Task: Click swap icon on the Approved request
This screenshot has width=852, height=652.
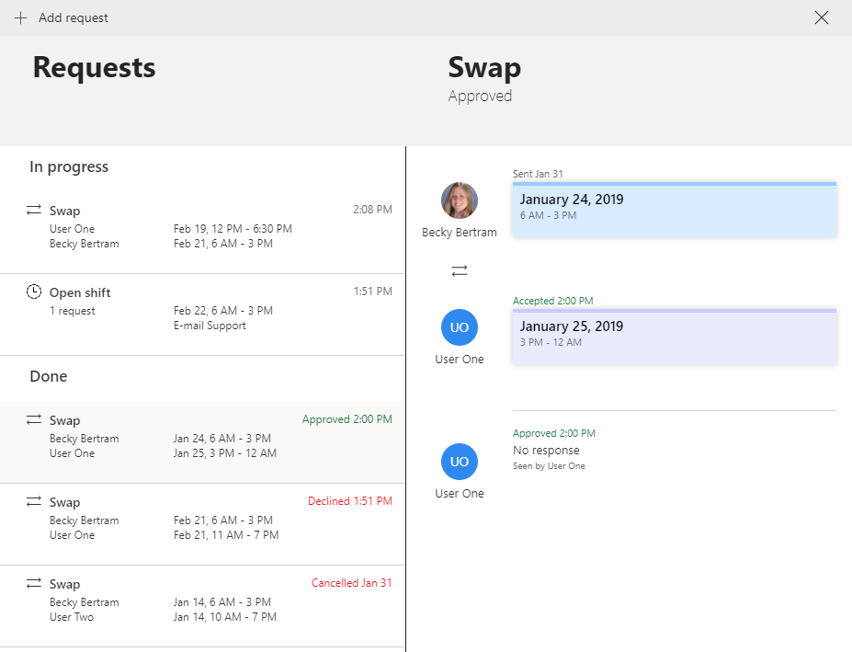Action: [x=34, y=419]
